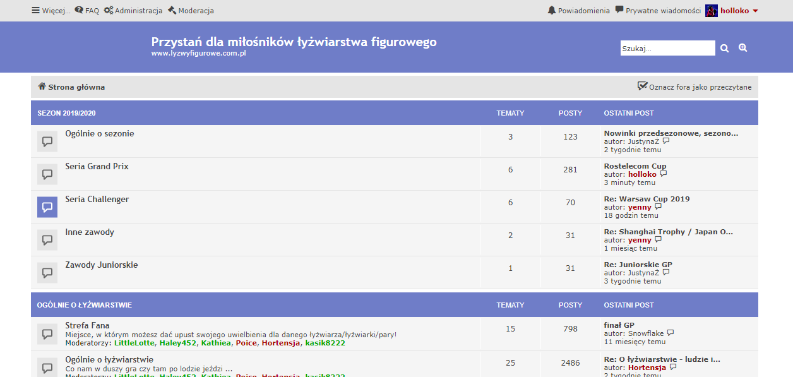The height and width of the screenshot is (377, 793).
Task: Open the Więcej hamburger menu
Action: (51, 11)
